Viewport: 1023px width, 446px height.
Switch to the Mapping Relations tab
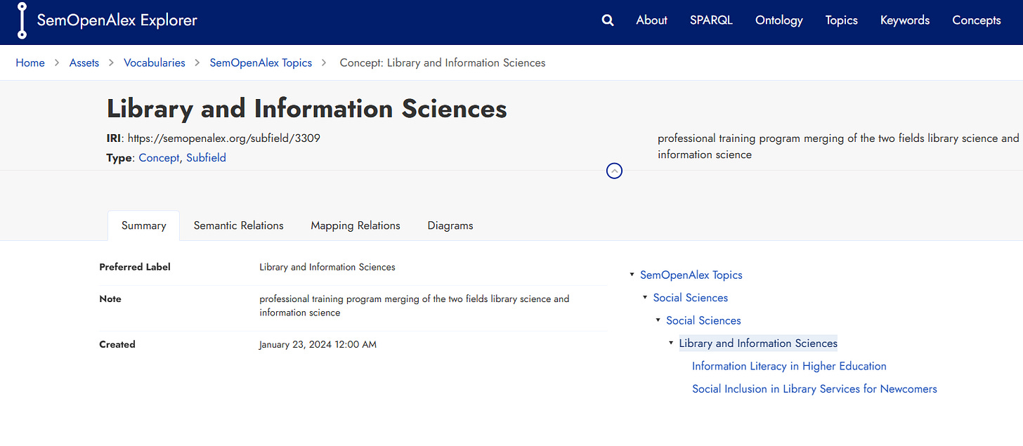[x=356, y=225]
